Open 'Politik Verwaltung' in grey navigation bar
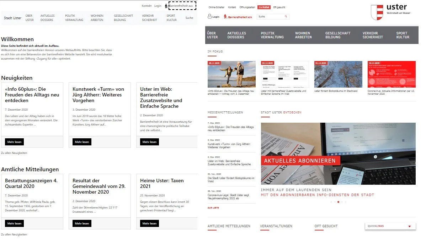Screen dimensions: 426x239 pyautogui.click(x=272, y=35)
